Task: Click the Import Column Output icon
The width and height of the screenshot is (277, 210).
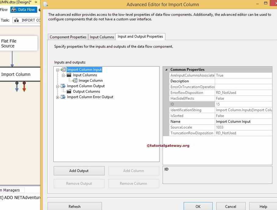Action: pos(63,86)
